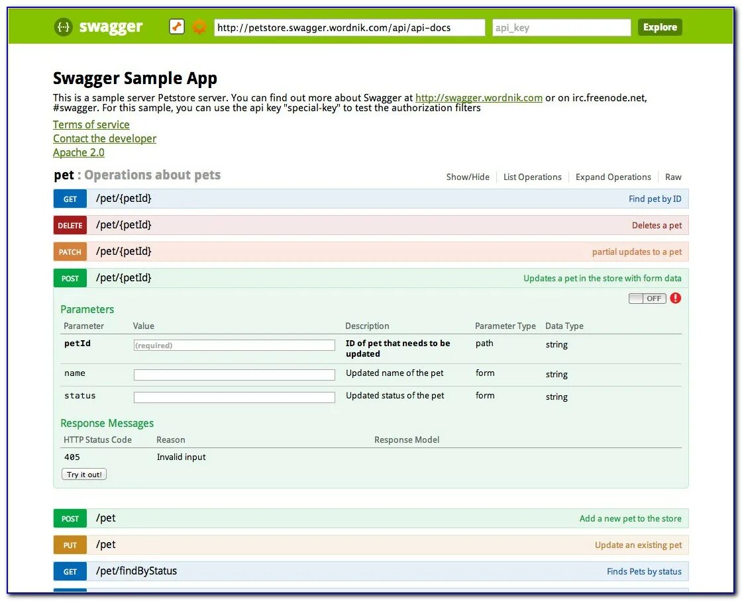742x601 pixels.
Task: Click 'Updates a pet in the store with form data'
Action: (602, 279)
